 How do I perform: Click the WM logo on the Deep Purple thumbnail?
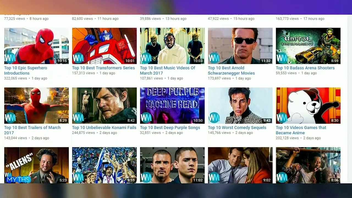click(146, 118)
